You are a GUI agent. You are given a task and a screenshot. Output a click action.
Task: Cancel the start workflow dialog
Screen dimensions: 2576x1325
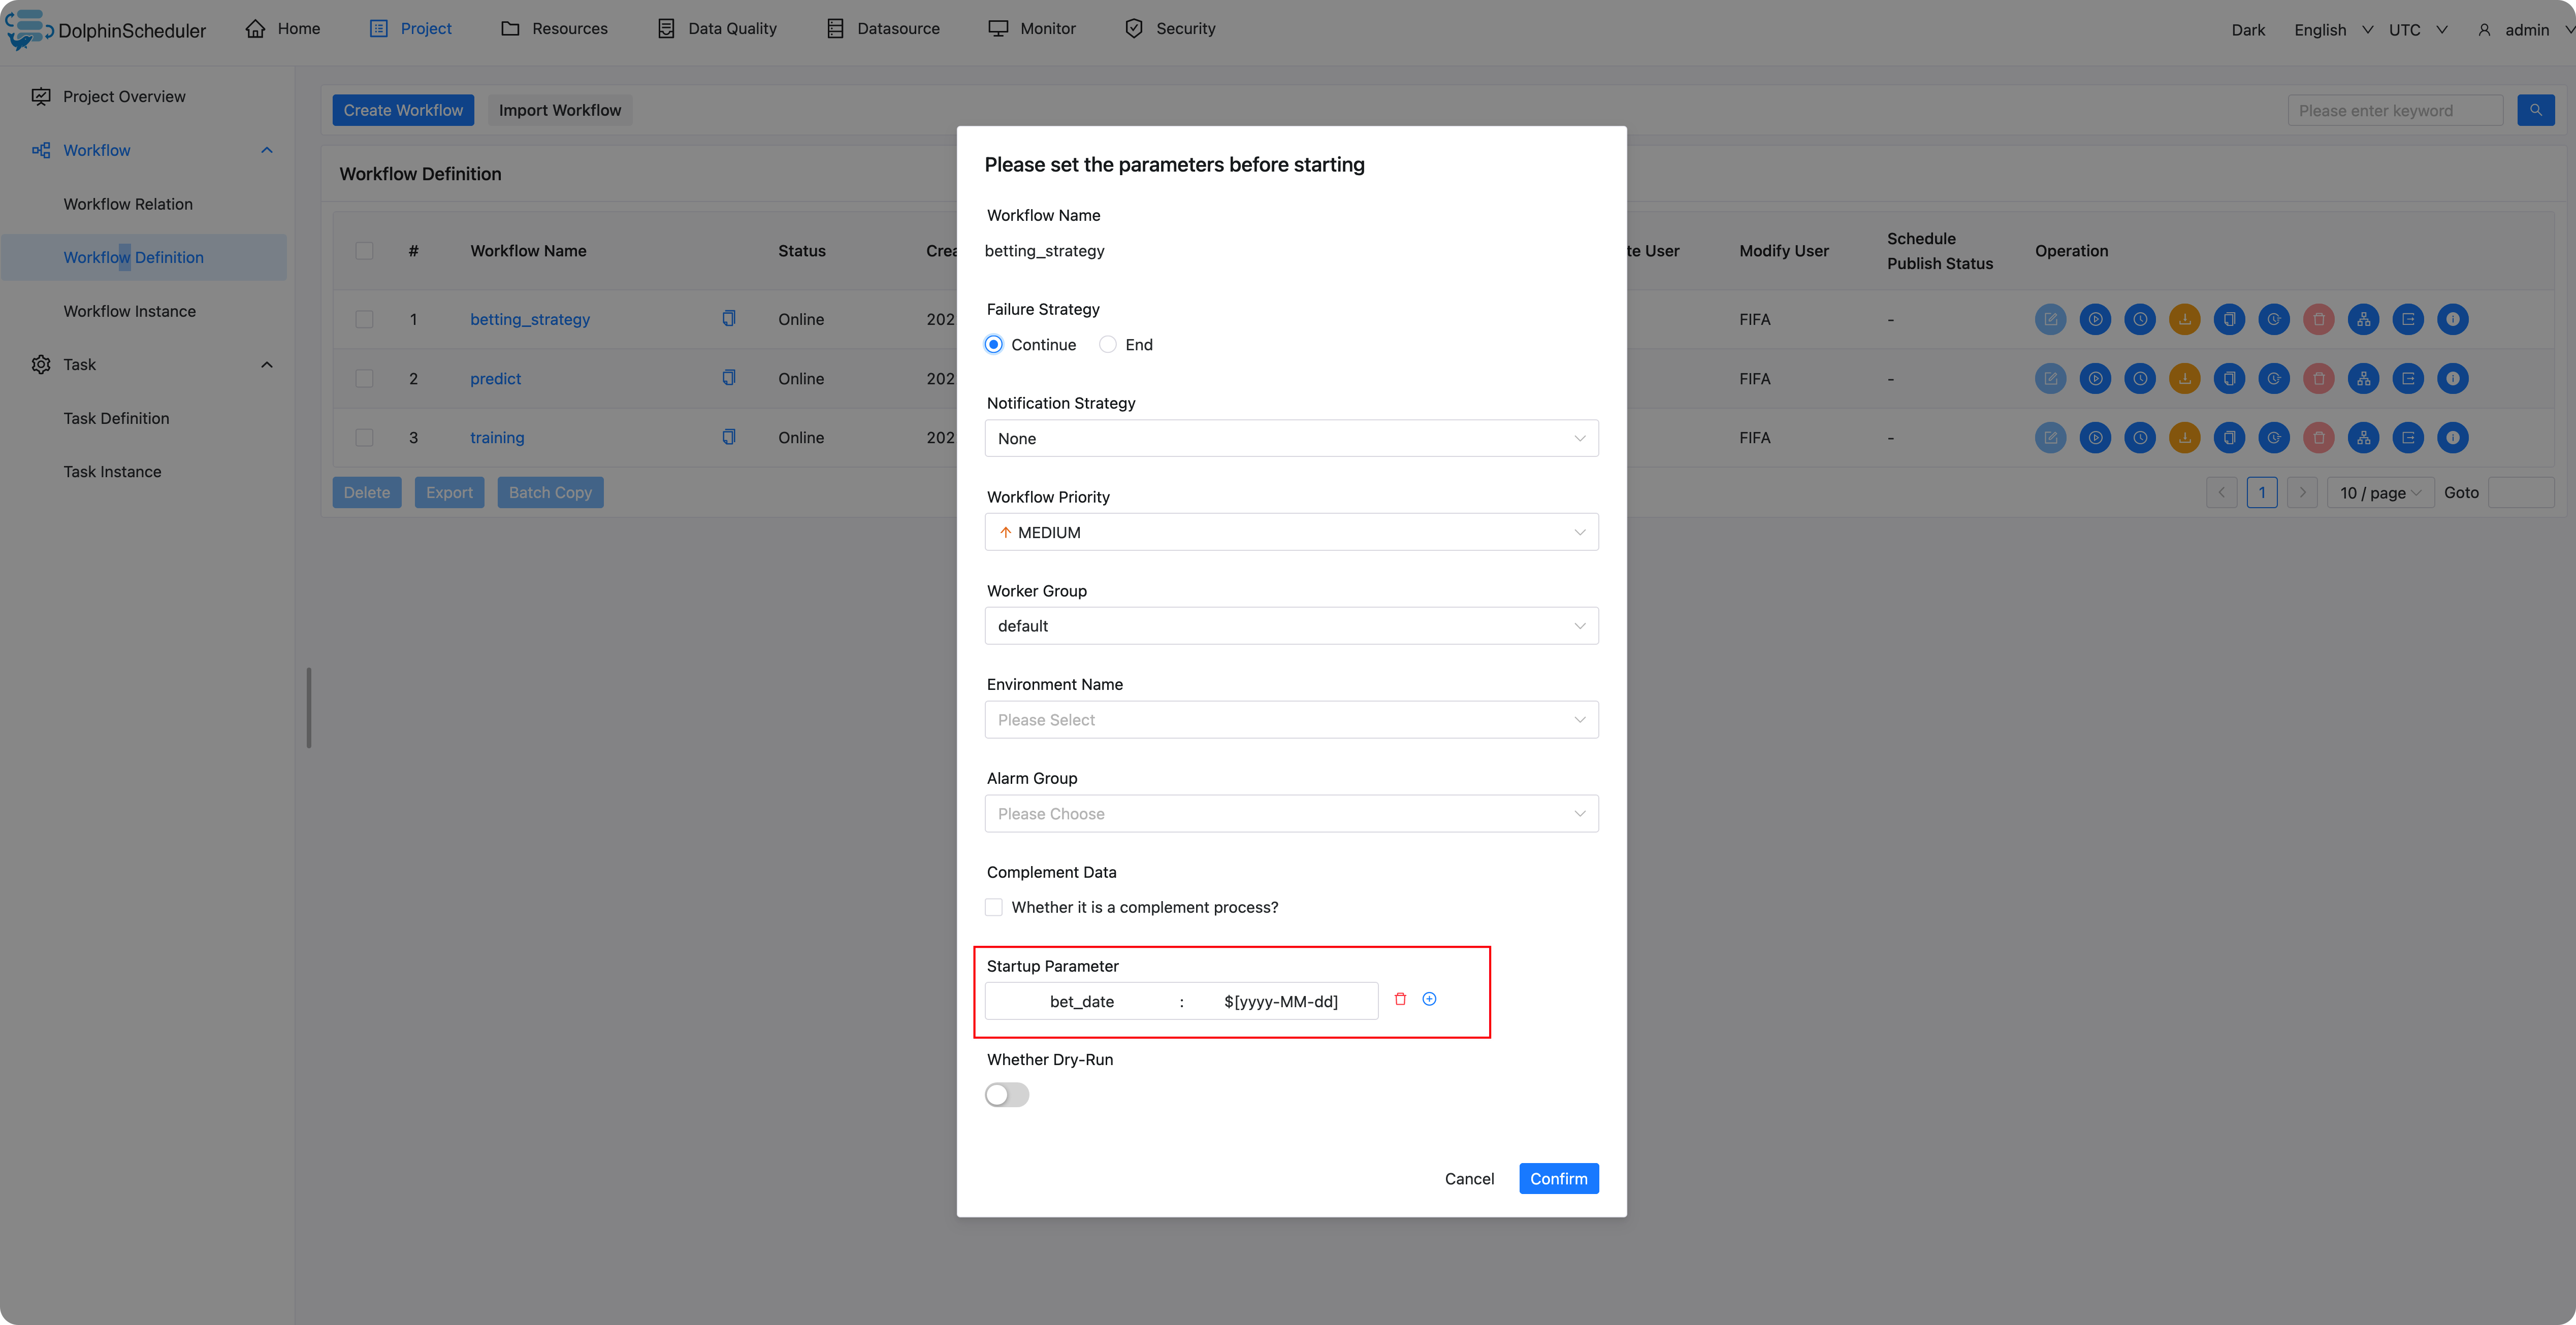pyautogui.click(x=1468, y=1179)
